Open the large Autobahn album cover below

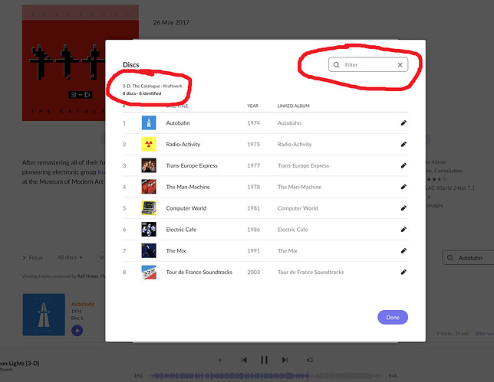(x=44, y=315)
